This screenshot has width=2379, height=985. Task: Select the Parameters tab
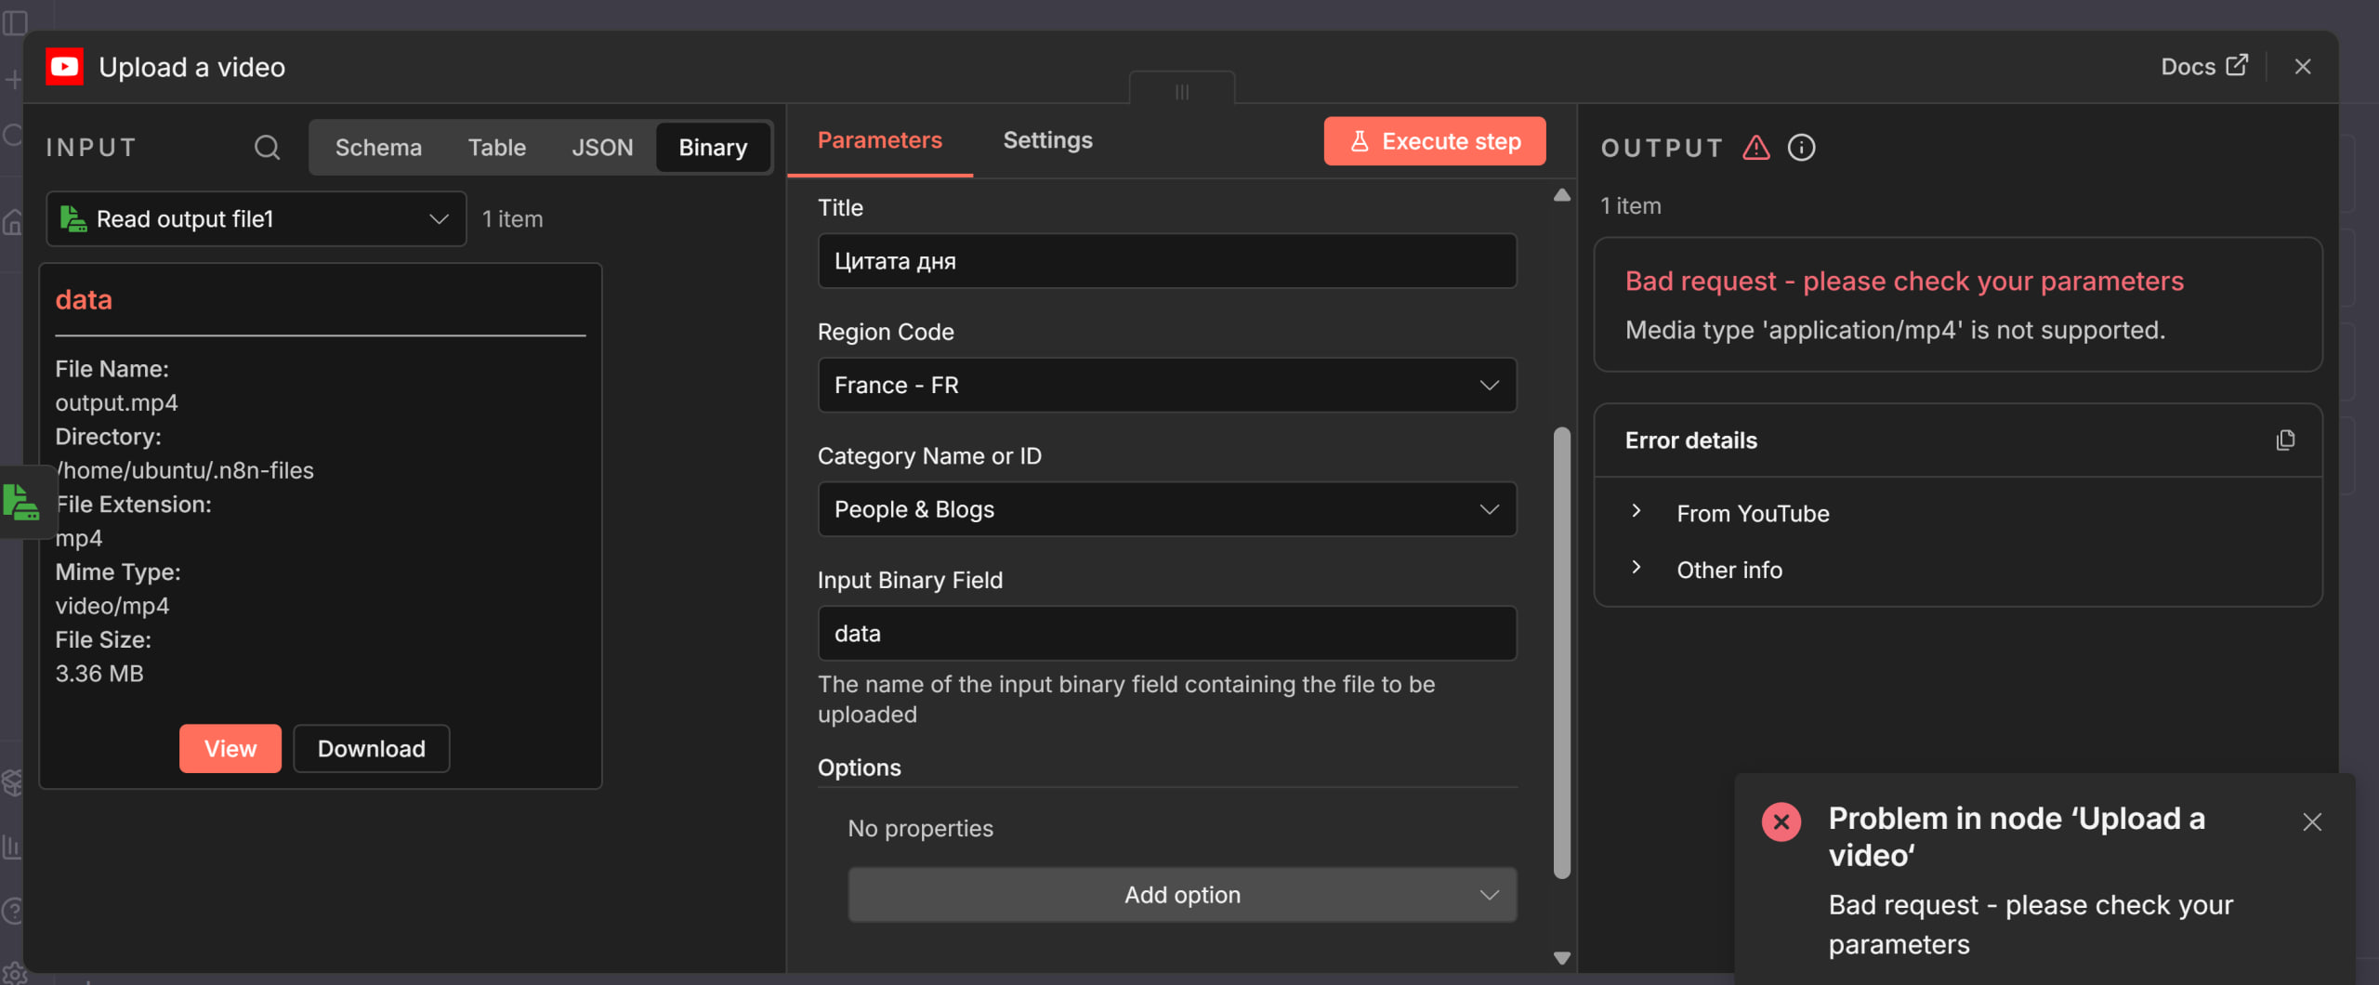tap(879, 140)
